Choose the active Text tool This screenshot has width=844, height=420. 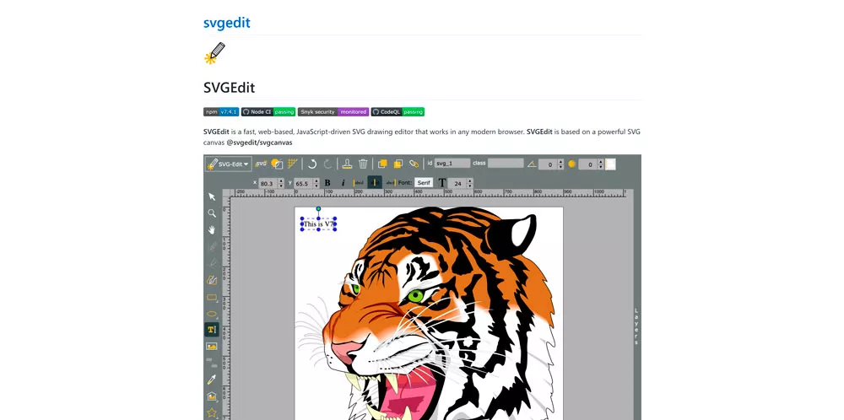212,330
